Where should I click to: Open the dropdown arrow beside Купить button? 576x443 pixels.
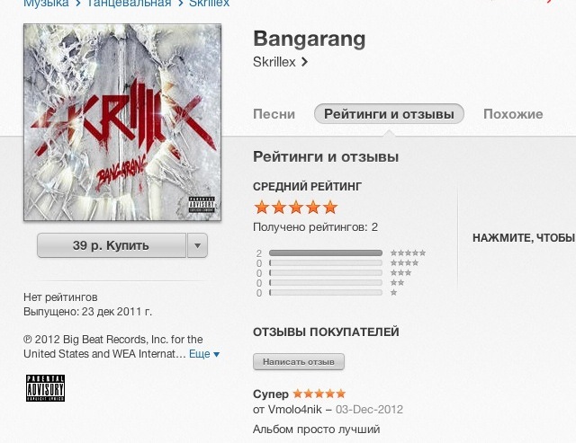[198, 245]
